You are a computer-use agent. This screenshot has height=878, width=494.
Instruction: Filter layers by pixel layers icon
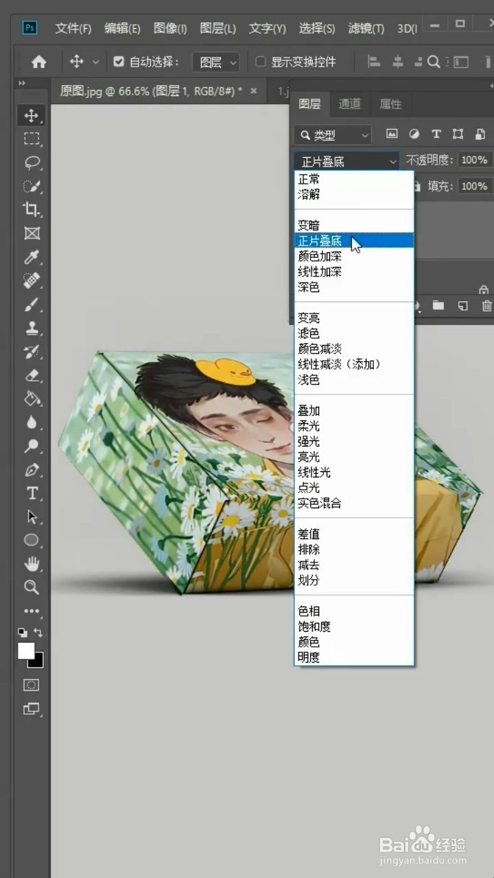coord(392,134)
